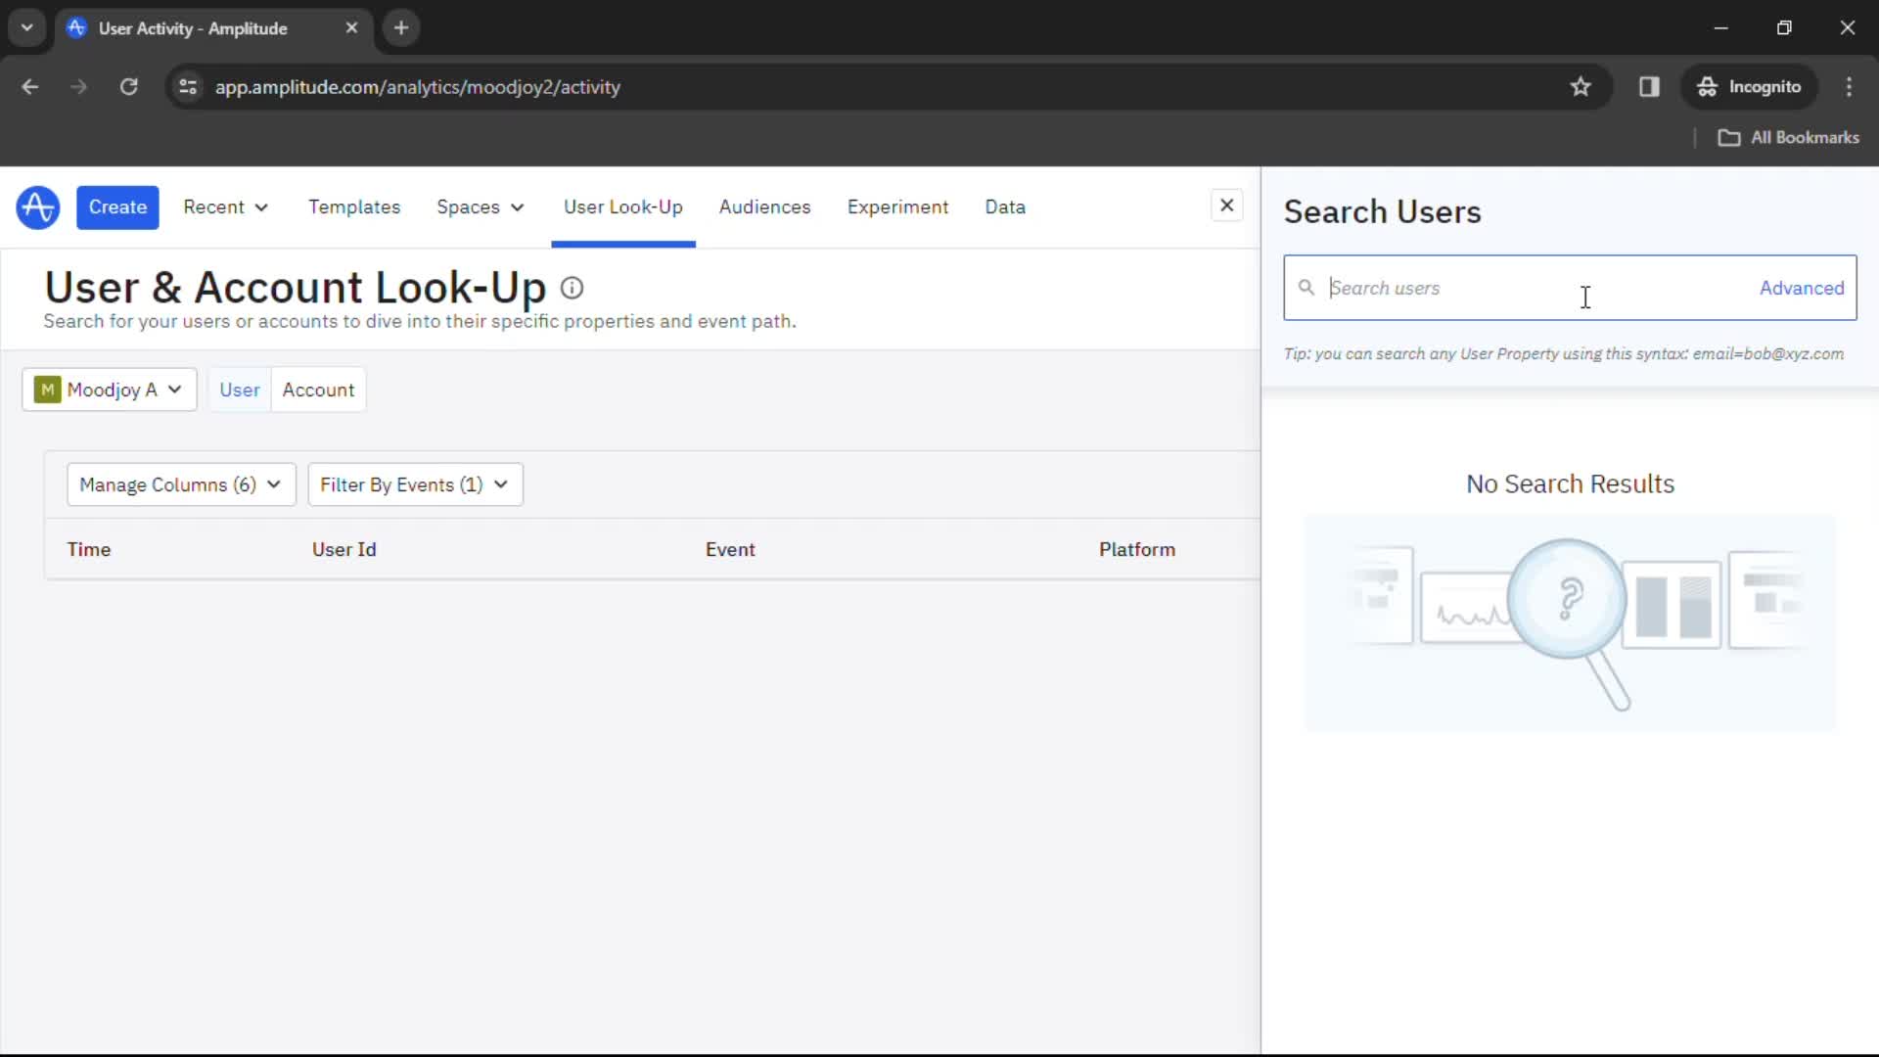Click the Event column header
Viewport: 1879px width, 1057px height.
[730, 550]
